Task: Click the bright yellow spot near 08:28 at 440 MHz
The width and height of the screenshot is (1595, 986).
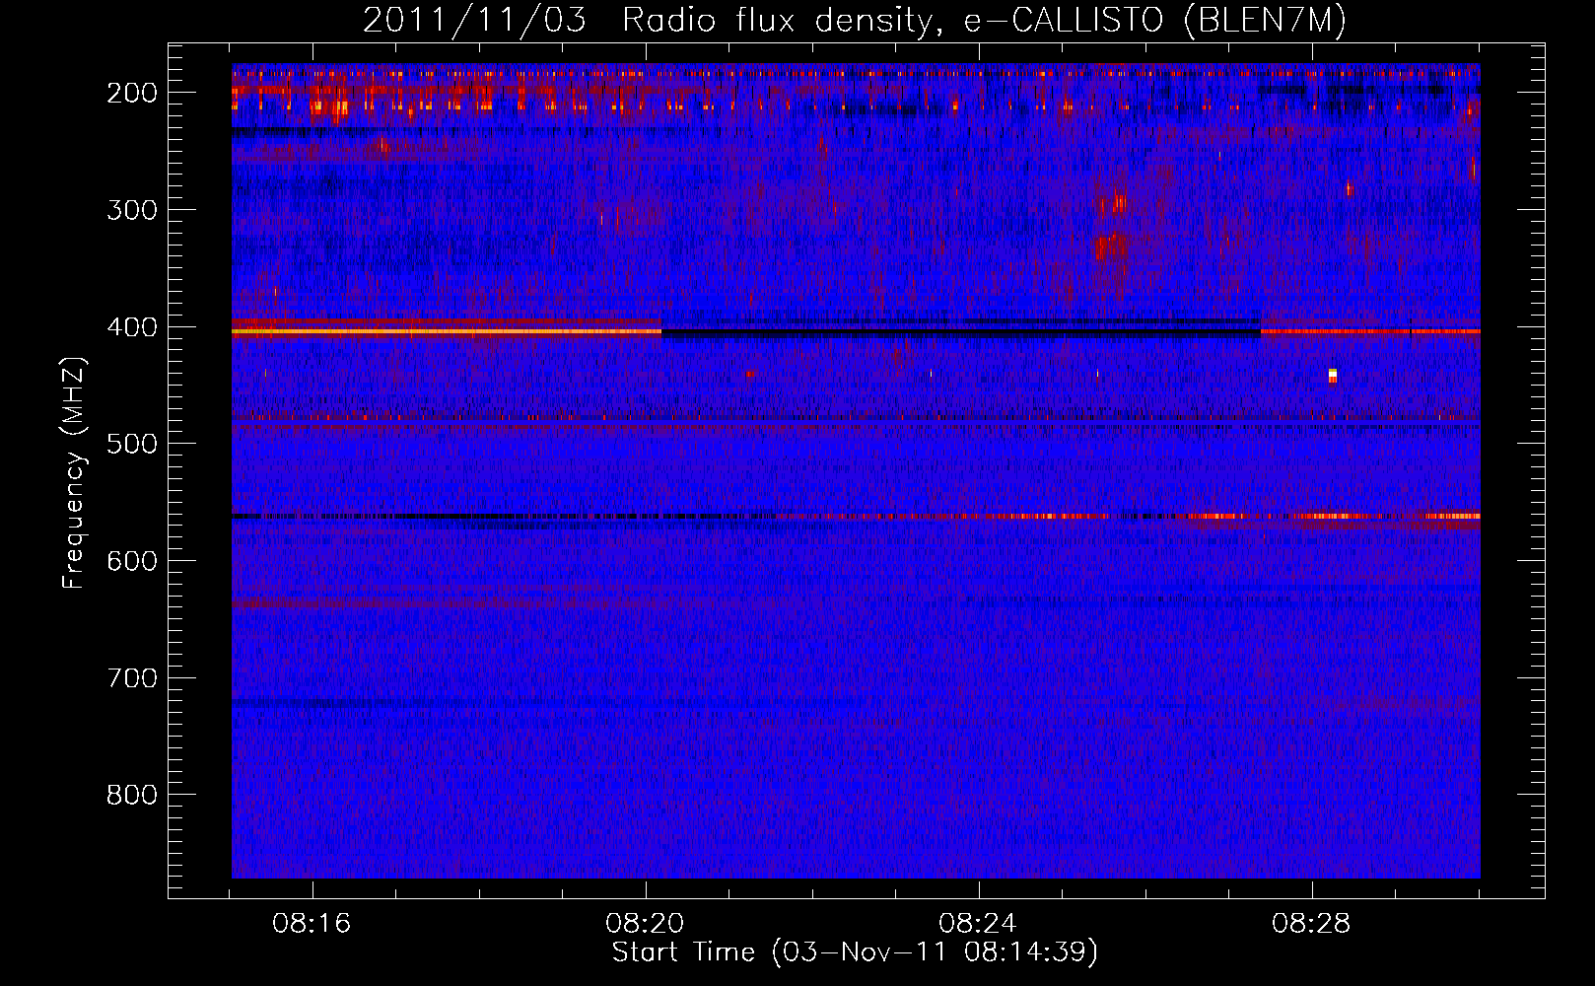Action: click(1333, 374)
